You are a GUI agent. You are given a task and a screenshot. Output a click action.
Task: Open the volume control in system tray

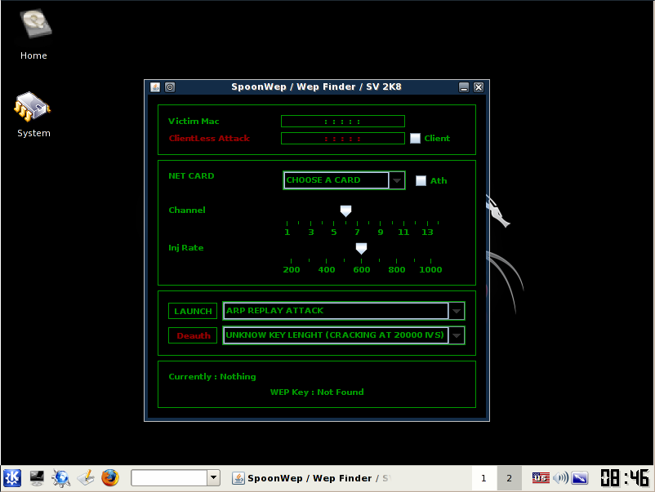click(x=560, y=477)
